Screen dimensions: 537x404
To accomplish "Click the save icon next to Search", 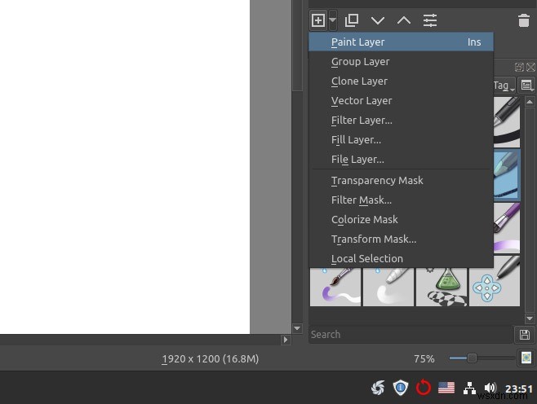I will (524, 335).
